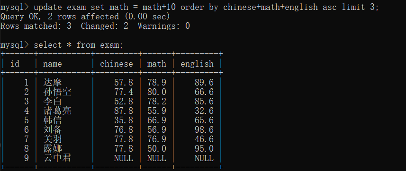The width and height of the screenshot is (406, 171).
Task: Click the english score 89.6
Action: 204,83
